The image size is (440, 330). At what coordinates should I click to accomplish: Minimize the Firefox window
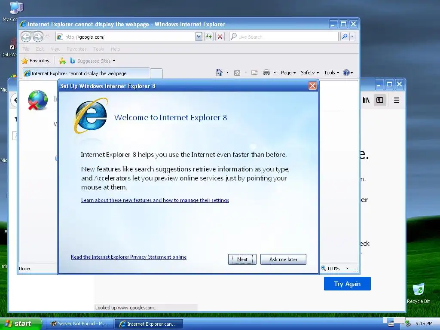(379, 84)
